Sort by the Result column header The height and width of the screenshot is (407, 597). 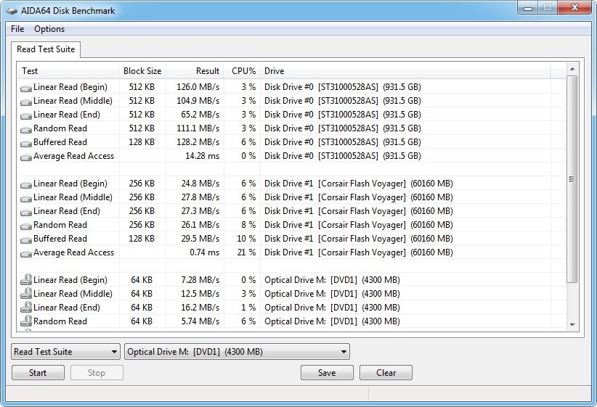point(195,71)
